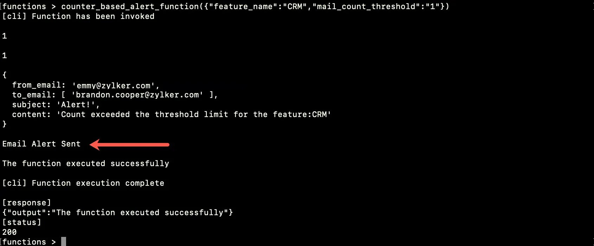Click the 200 status code
Image resolution: width=594 pixels, height=246 pixels.
click(x=9, y=232)
